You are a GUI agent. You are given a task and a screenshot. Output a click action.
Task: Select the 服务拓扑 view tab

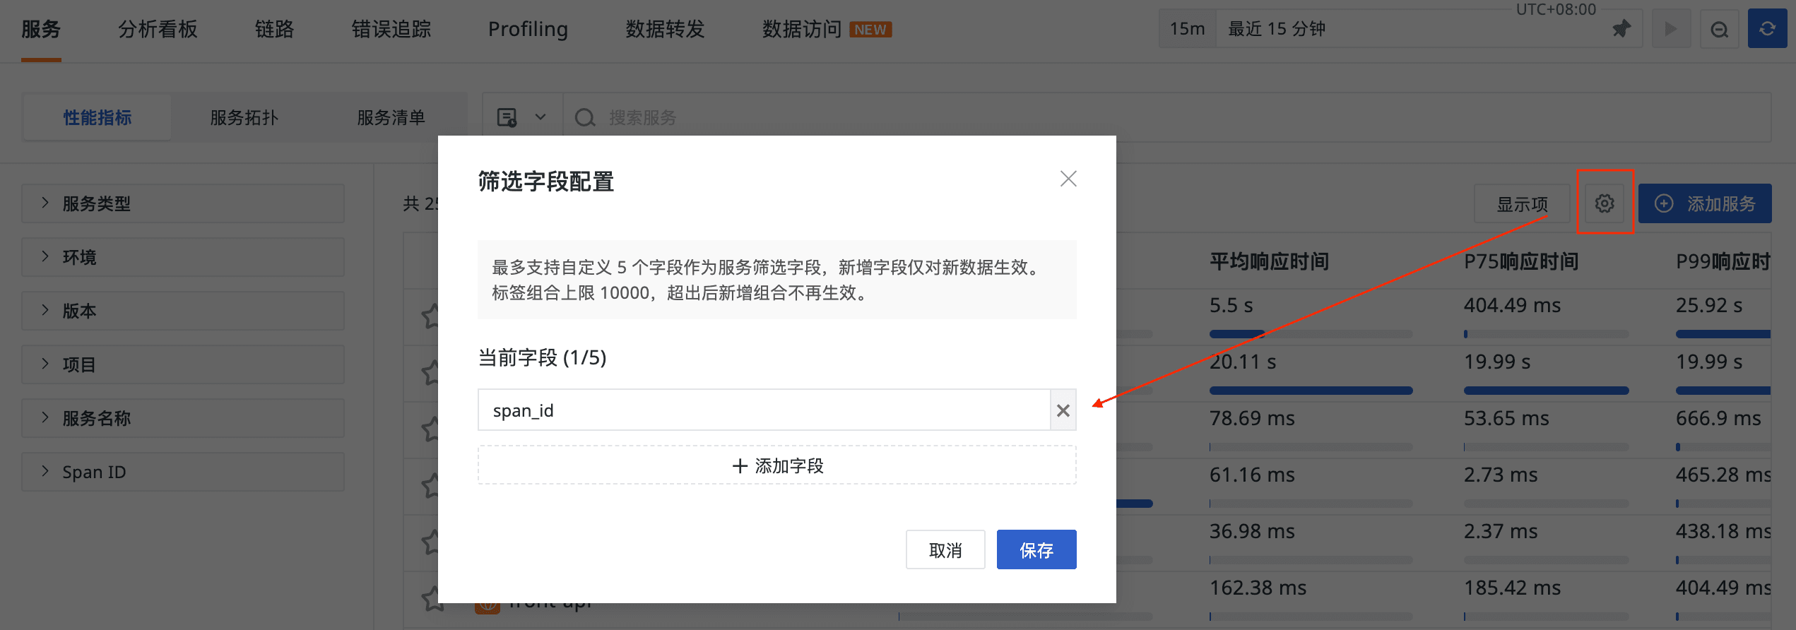(244, 117)
